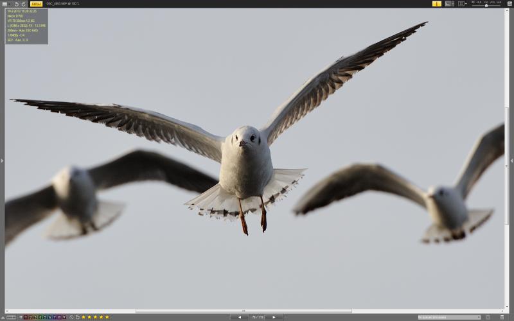Image resolution: width=514 pixels, height=321 pixels.
Task: Apply color label 5
Action: 45,317
